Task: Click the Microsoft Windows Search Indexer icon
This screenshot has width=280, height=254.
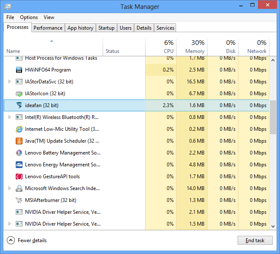Action: [19, 188]
